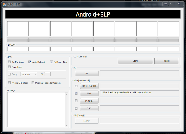The width and height of the screenshot is (186, 134).
Task: Tick the BOOTLOADER file checkbox
Action: click(76, 86)
